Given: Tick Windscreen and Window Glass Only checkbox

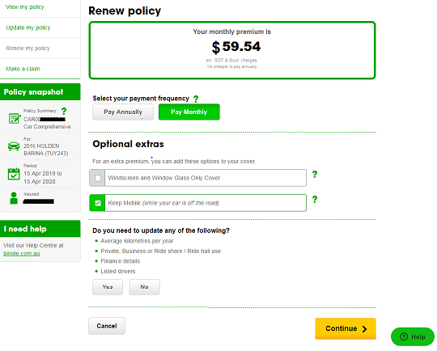Looking at the screenshot, I should pos(98,178).
